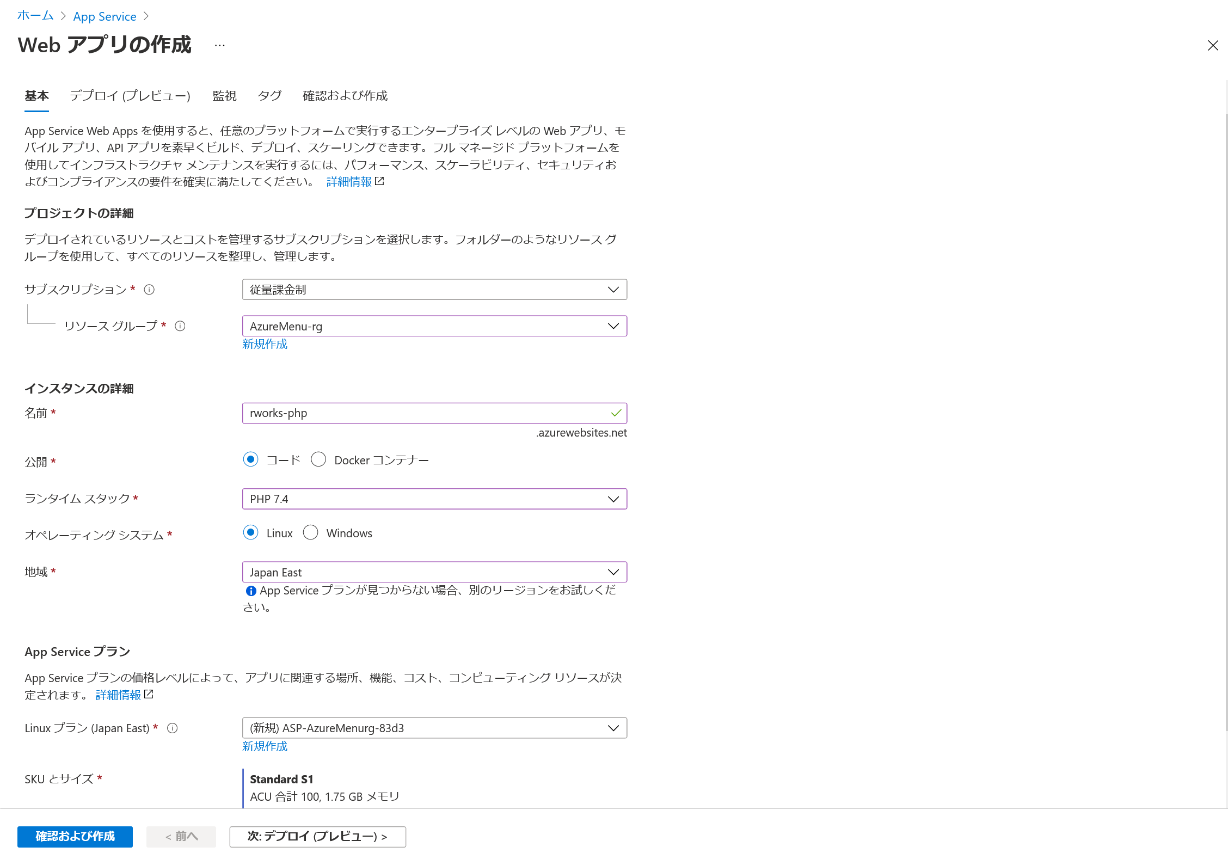Go to the 確認および作成 tab
The height and width of the screenshot is (853, 1228).
345,96
